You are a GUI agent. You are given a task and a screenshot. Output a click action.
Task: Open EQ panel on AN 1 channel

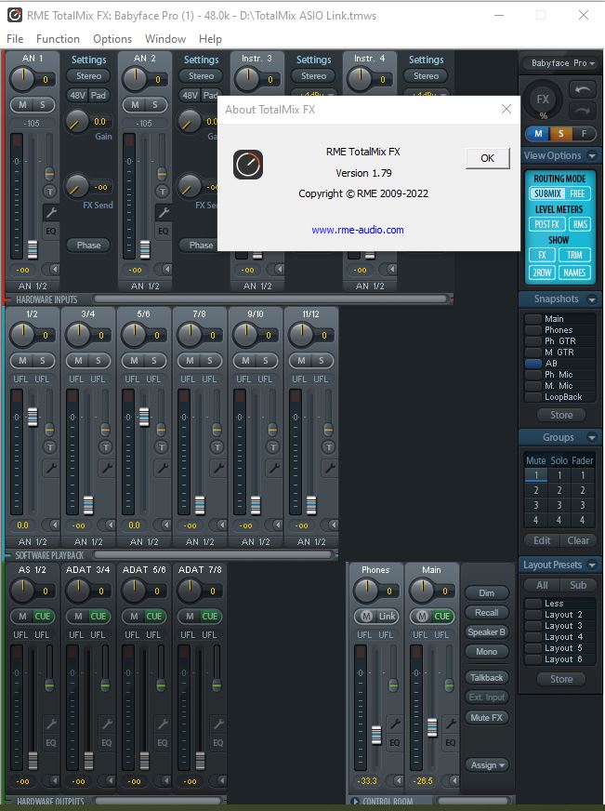click(x=51, y=231)
